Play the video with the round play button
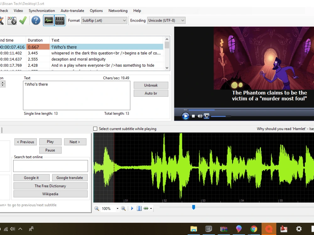This screenshot has height=235, width=314. coord(186,116)
